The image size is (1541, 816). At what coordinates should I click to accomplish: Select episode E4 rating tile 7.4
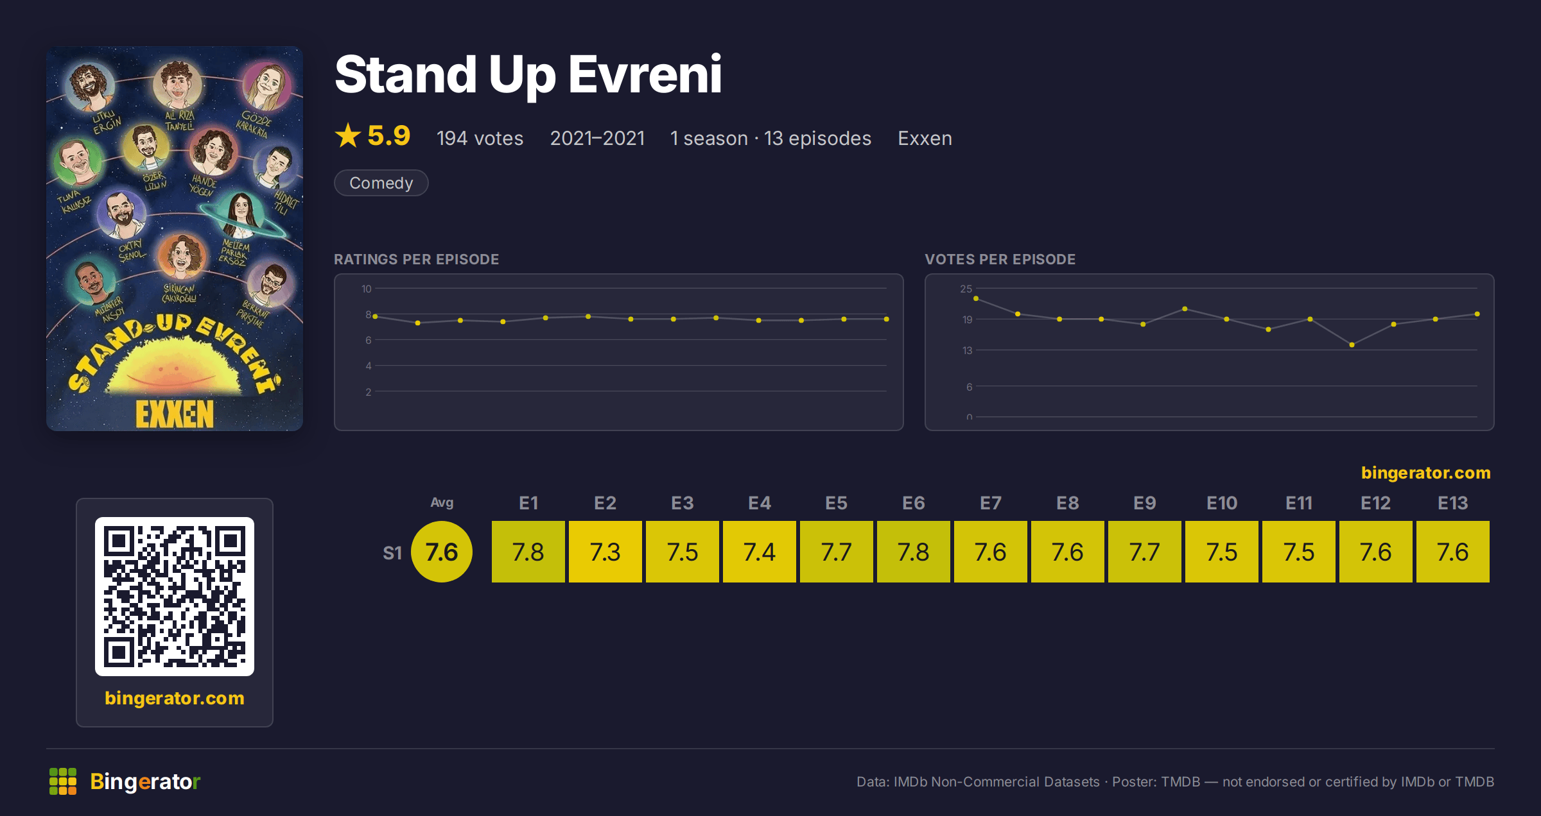(x=760, y=552)
